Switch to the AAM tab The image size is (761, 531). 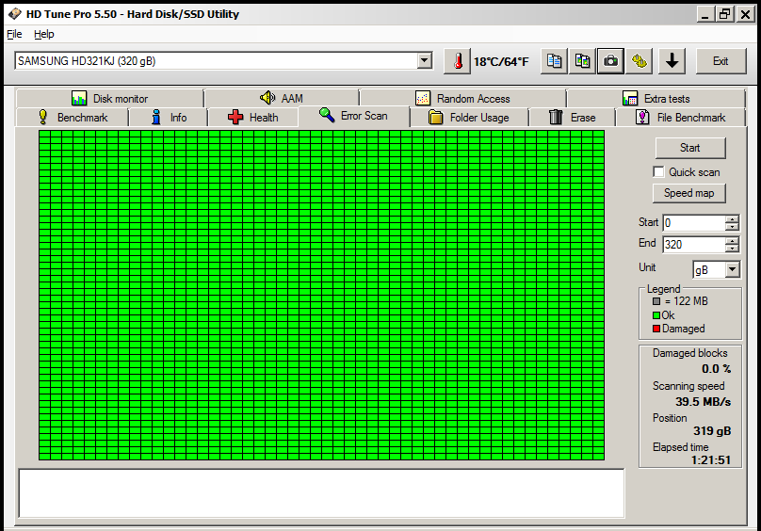click(282, 99)
